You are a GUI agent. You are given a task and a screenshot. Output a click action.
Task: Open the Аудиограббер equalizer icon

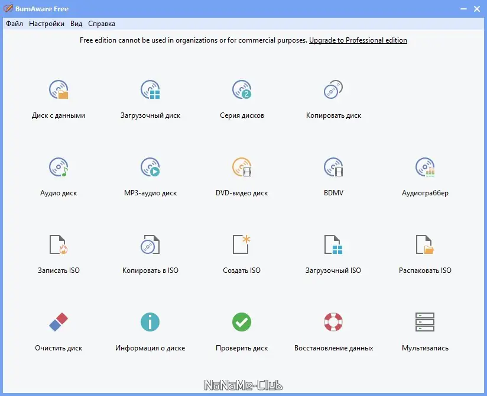[x=425, y=167]
